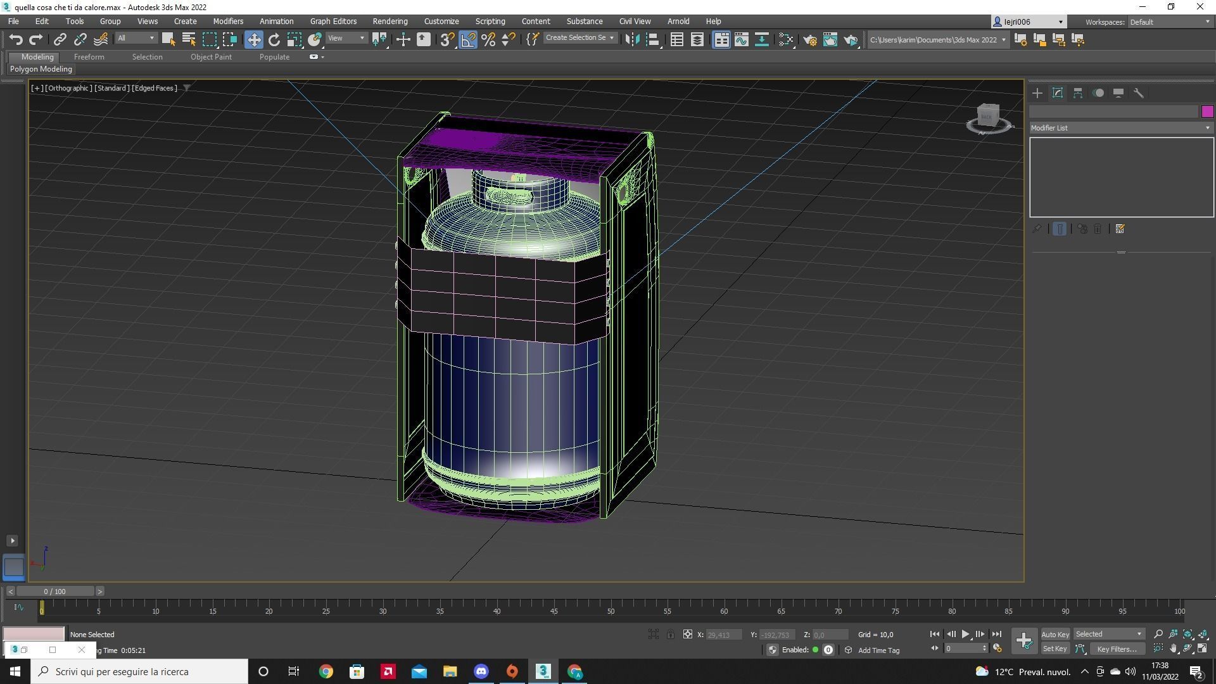Click the Key Filters button
1216x684 pixels.
(1117, 649)
